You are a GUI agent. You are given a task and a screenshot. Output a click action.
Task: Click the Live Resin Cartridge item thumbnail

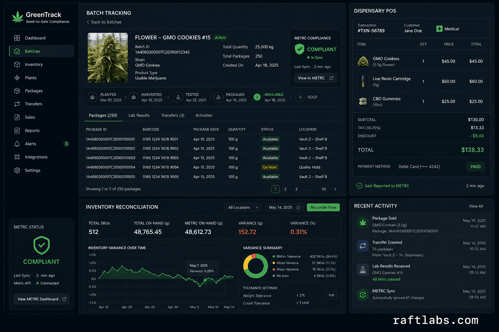[363, 81]
